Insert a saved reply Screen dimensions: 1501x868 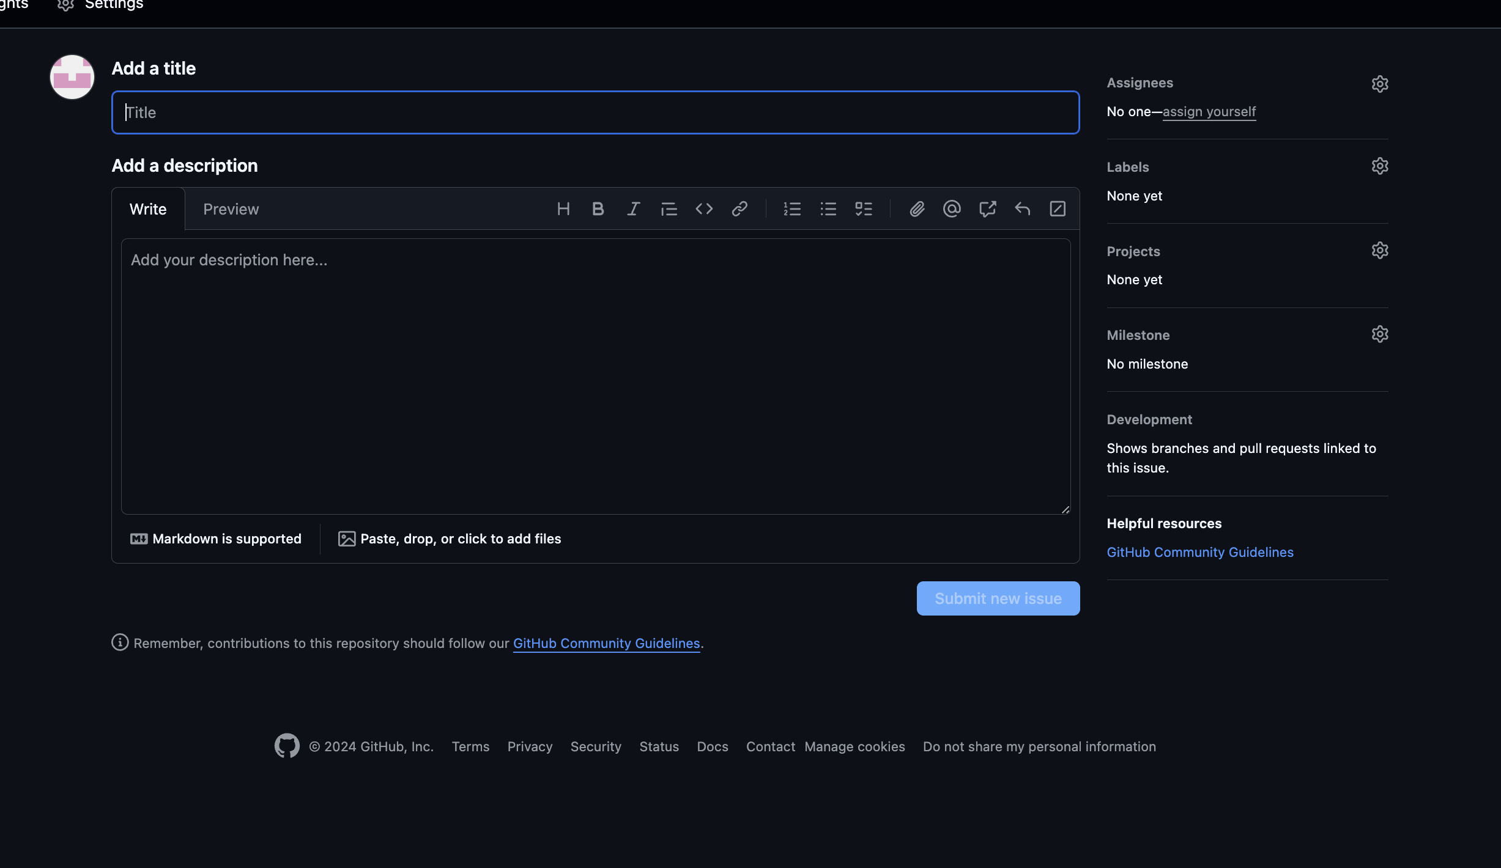[x=1023, y=209]
